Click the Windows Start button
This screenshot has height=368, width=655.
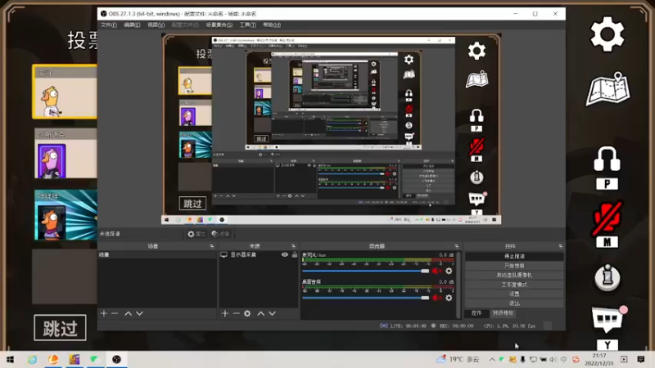click(10, 359)
